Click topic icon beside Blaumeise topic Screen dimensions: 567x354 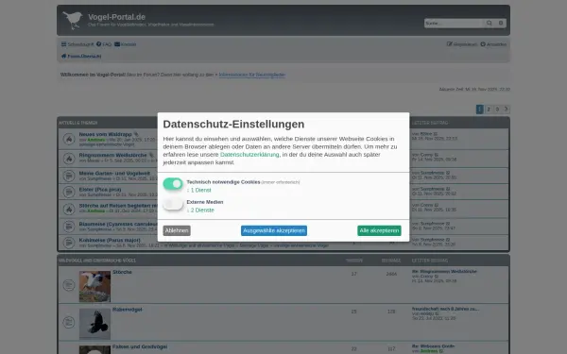69,227
